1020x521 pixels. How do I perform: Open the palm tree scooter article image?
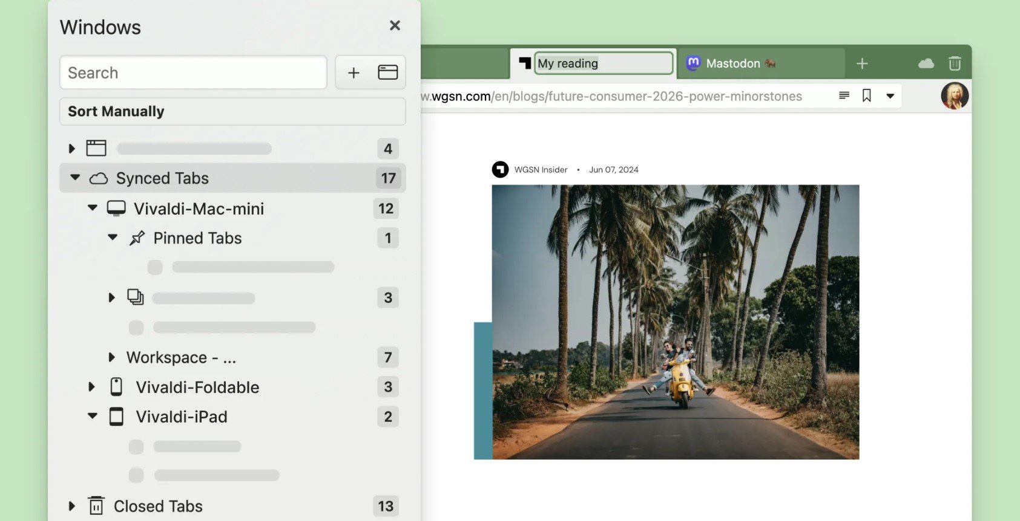coord(675,322)
